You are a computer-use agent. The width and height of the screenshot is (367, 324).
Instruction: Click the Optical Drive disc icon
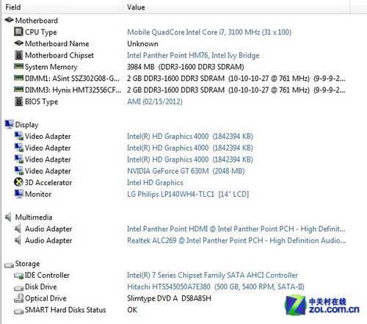click(18, 298)
